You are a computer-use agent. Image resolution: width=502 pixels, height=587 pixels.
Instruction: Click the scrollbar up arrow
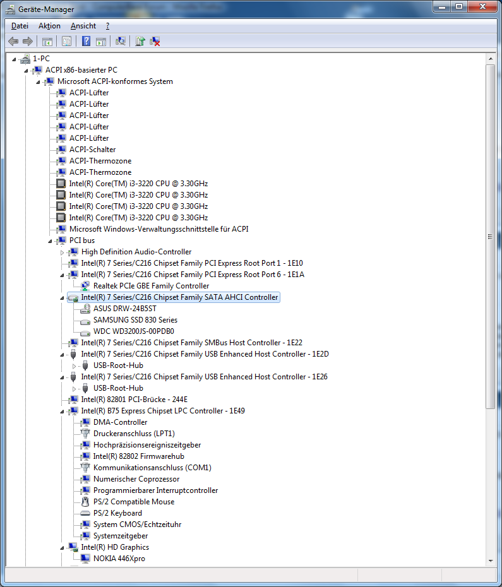click(x=491, y=59)
